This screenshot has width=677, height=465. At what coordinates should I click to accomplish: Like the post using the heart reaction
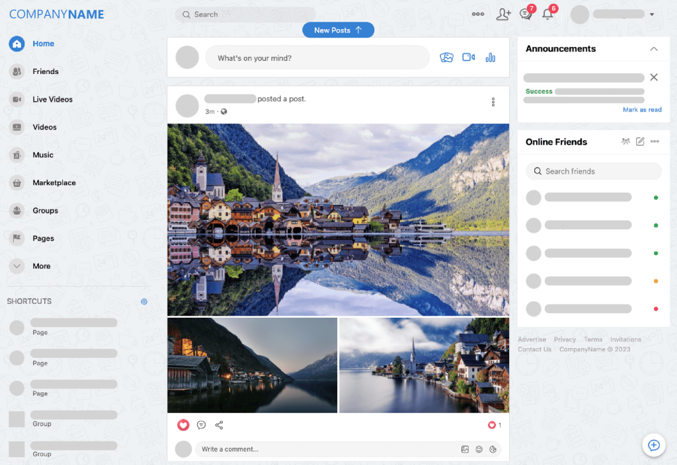point(183,425)
